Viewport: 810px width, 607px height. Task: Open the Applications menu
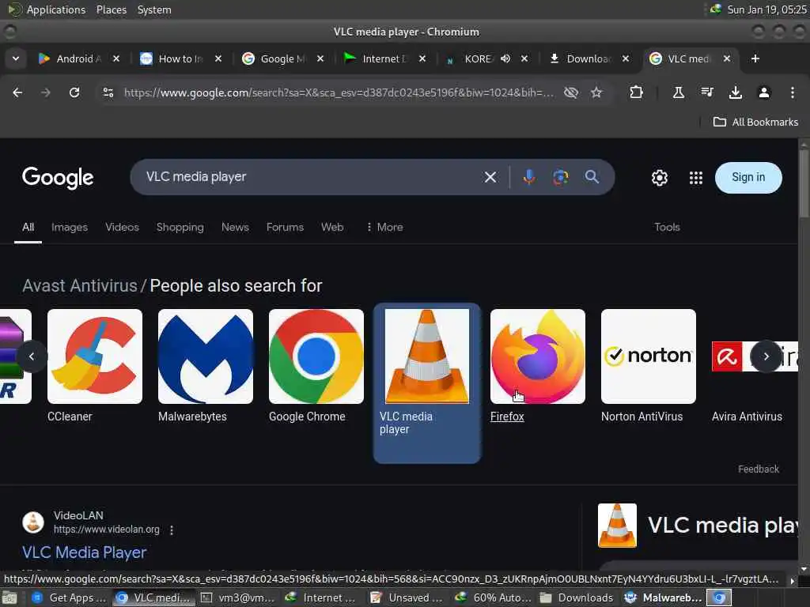[56, 9]
